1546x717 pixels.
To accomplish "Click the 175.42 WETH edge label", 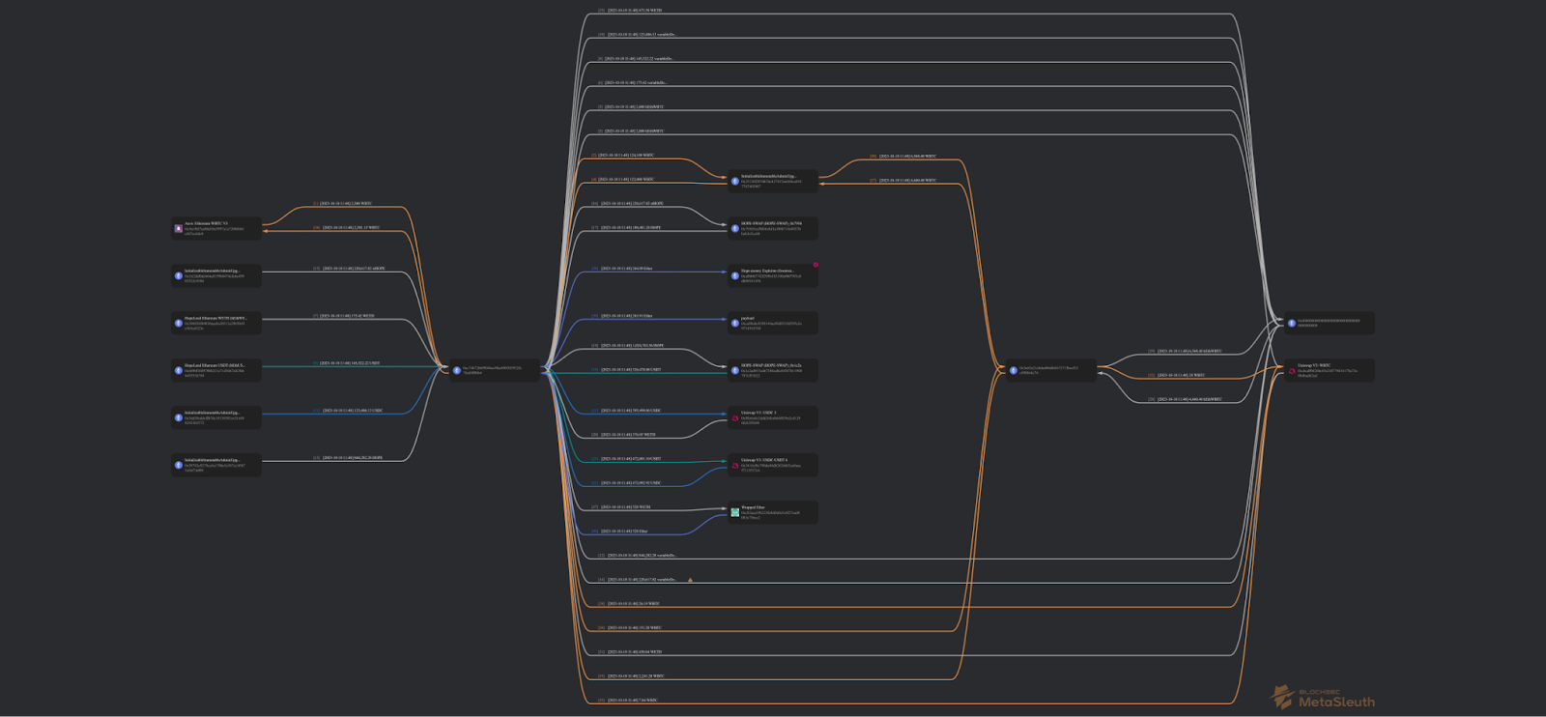I will (x=344, y=316).
